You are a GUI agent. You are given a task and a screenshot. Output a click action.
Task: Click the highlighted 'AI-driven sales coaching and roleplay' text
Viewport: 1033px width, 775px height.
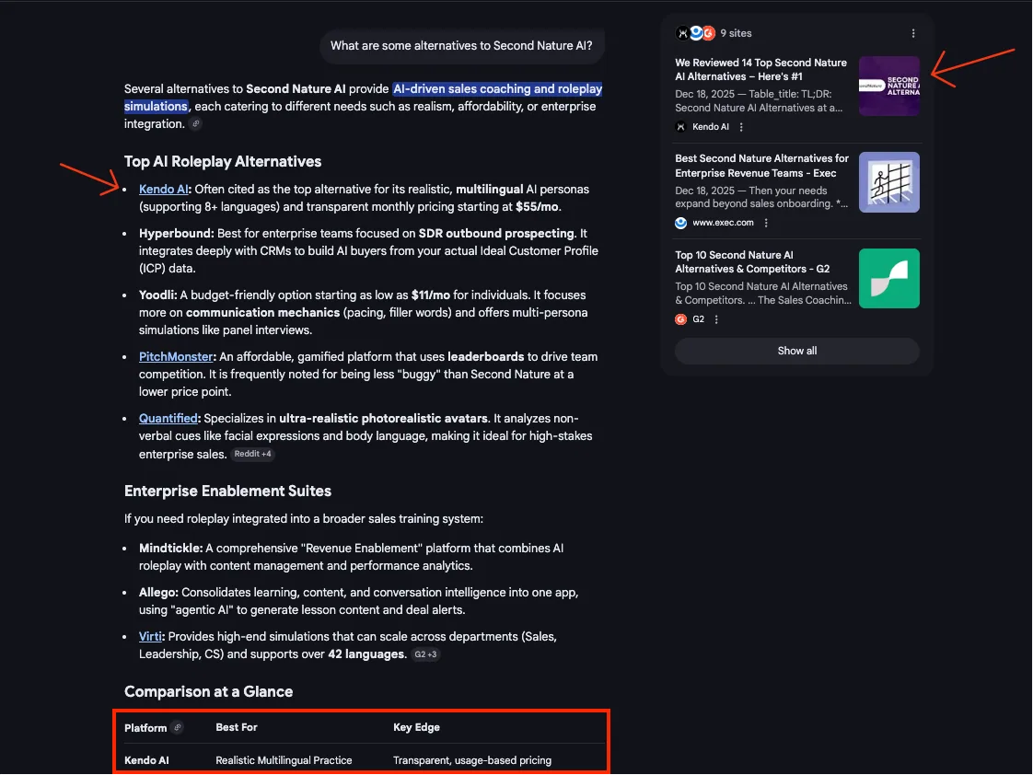[x=497, y=89]
